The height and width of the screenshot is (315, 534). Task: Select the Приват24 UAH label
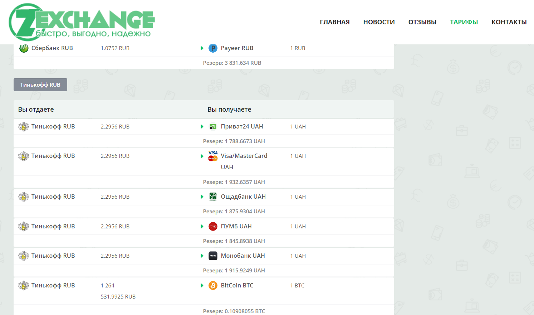click(242, 127)
